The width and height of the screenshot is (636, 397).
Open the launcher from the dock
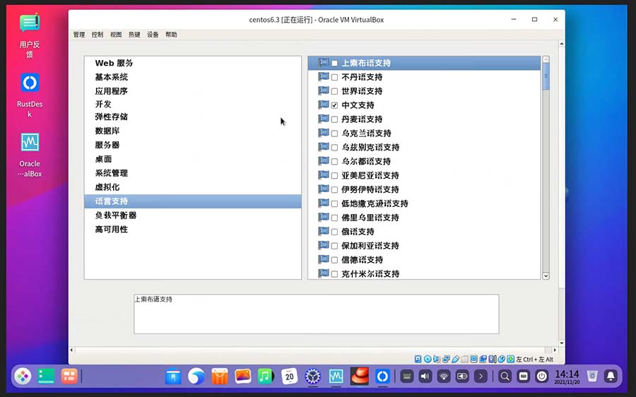tap(23, 377)
